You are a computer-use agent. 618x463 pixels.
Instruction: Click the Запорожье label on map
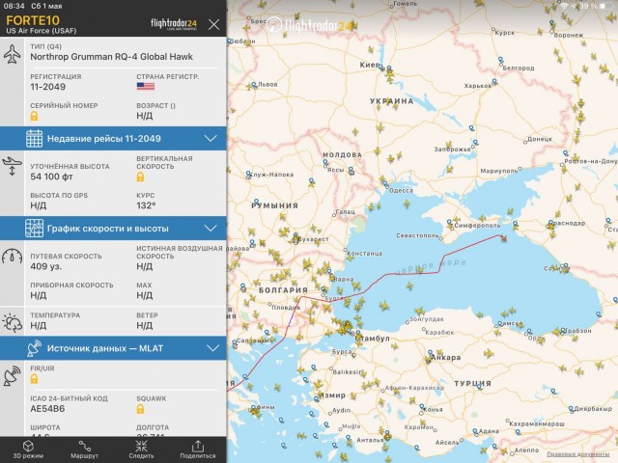pyautogui.click(x=452, y=150)
